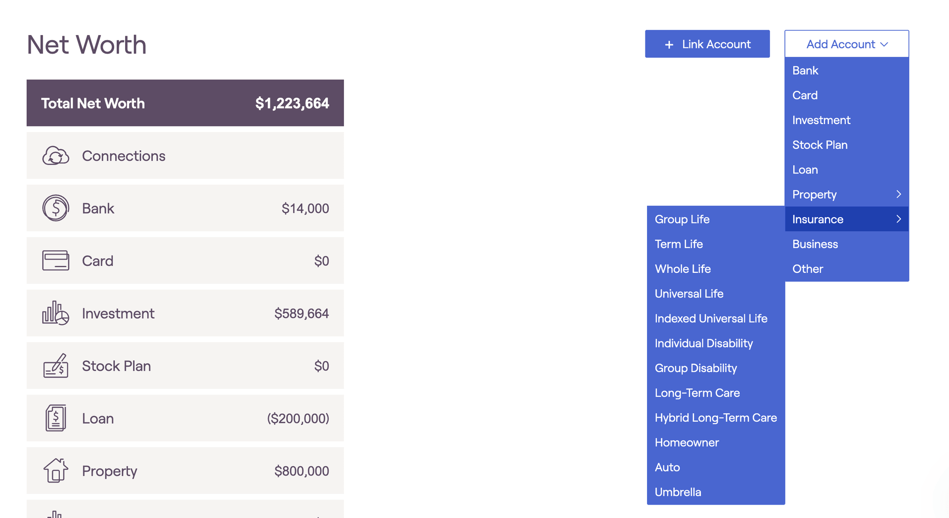Click the Investment chart icon
Screen dimensions: 949x518
55,313
